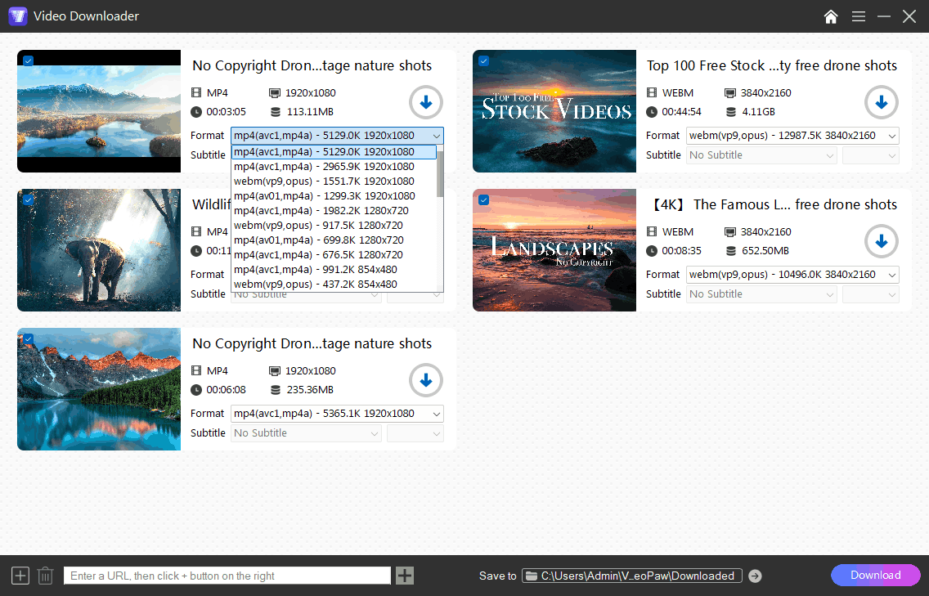Select mp4(avc1,mp4a) - 1982.2K 1280x720 option
The image size is (929, 596).
[334, 211]
